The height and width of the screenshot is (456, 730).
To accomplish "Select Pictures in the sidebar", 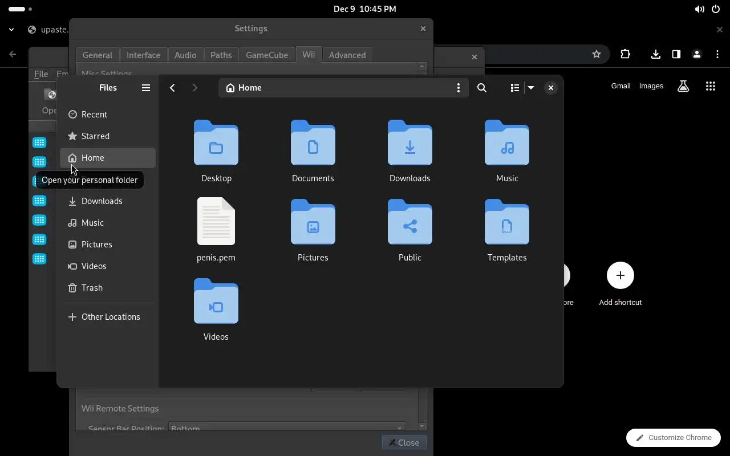I will coord(108,245).
